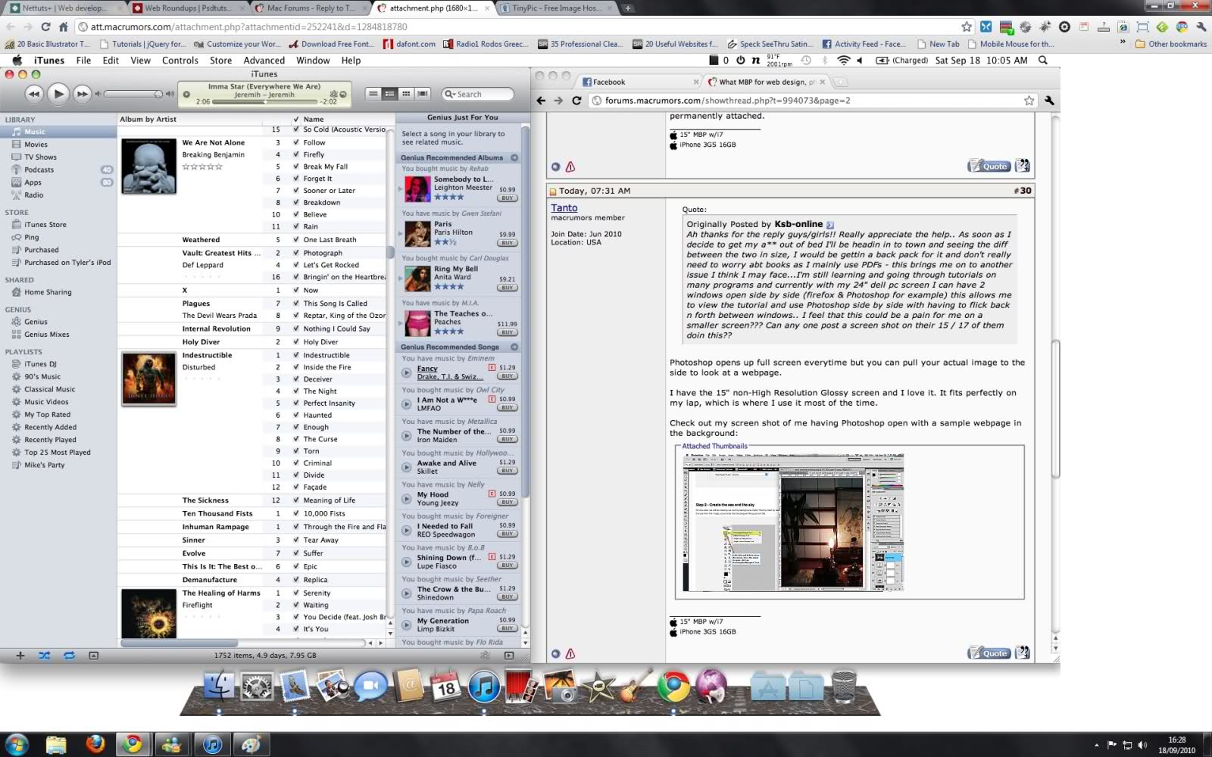
Task: Open Address Book from the dock
Action: coord(408,687)
